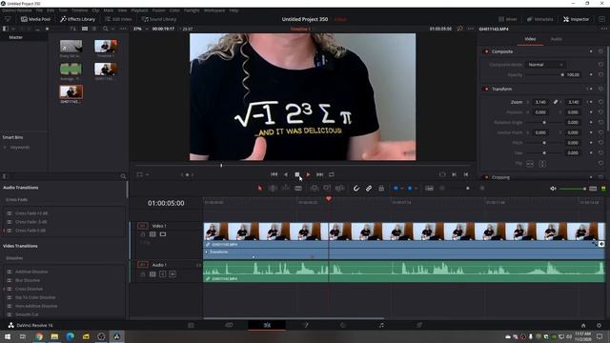This screenshot has height=343, width=610.
Task: Open the Media Pool panel
Action: coord(35,19)
